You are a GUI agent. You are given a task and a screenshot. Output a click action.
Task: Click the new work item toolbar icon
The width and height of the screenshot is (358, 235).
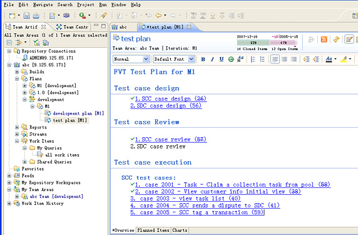click(53, 16)
